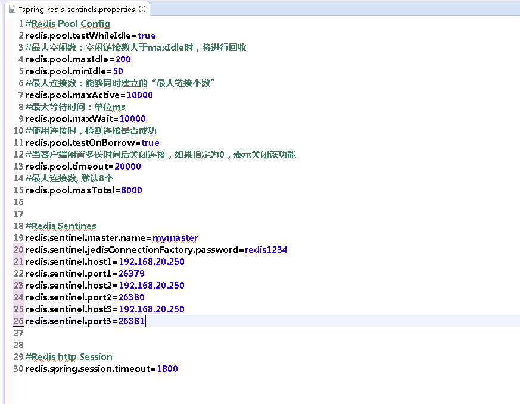Click the '#Redis Pool Config' comment line

[68, 24]
